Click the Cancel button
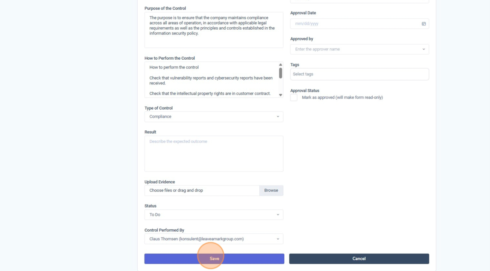490x271 pixels. (359, 258)
